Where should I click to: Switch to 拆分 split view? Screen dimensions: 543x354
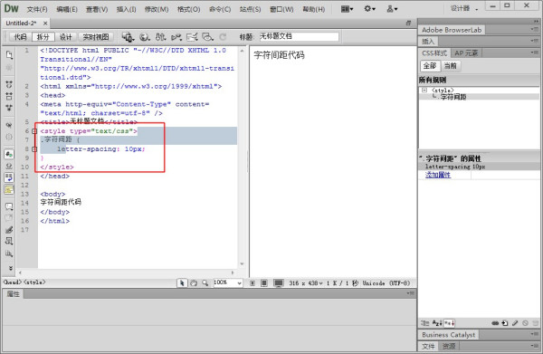[x=43, y=37]
